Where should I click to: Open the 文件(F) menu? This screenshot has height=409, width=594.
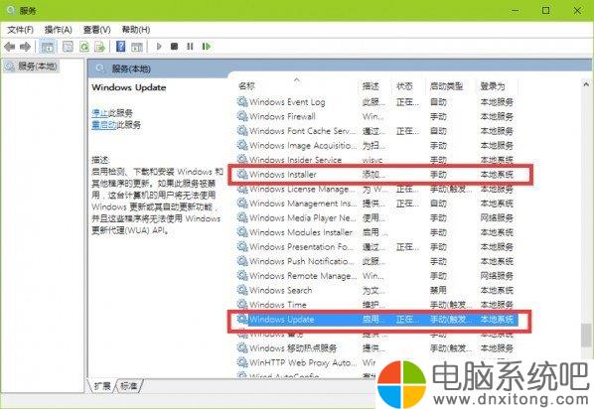click(x=20, y=30)
